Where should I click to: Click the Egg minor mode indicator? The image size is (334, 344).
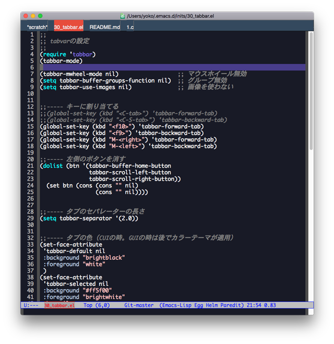(199, 305)
